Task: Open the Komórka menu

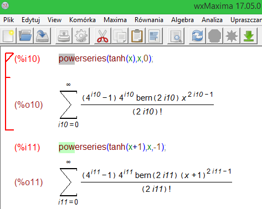Action: (x=83, y=20)
